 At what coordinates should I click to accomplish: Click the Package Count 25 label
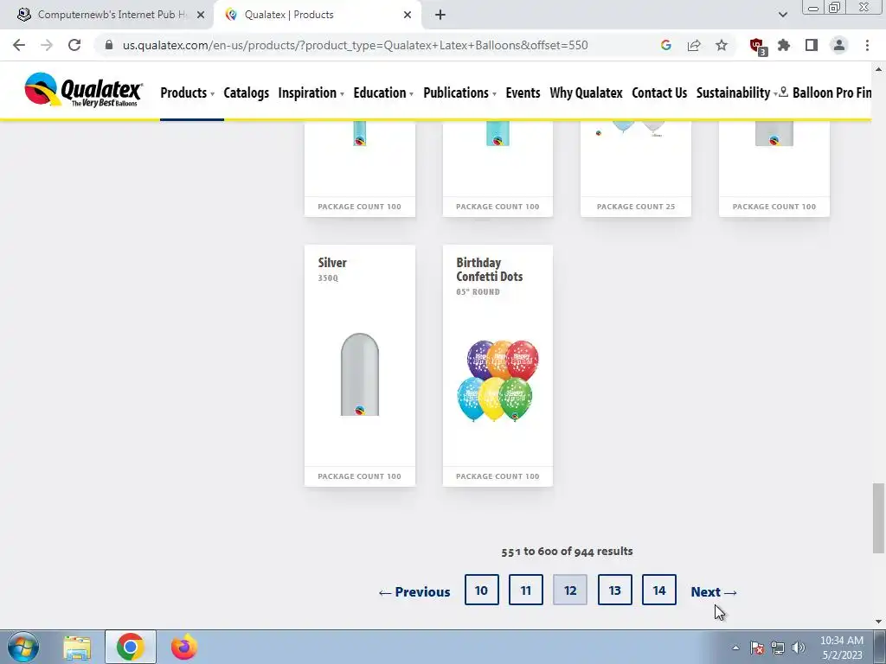click(x=636, y=207)
